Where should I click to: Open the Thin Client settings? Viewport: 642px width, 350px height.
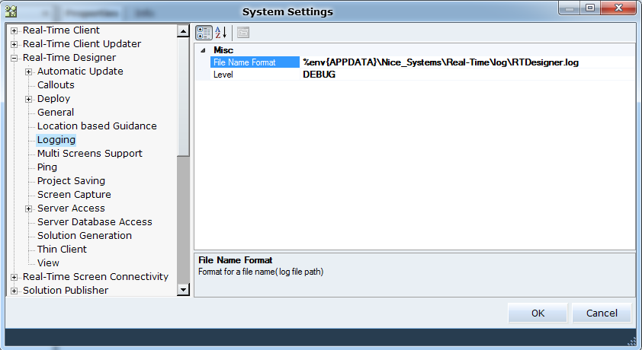tap(62, 250)
